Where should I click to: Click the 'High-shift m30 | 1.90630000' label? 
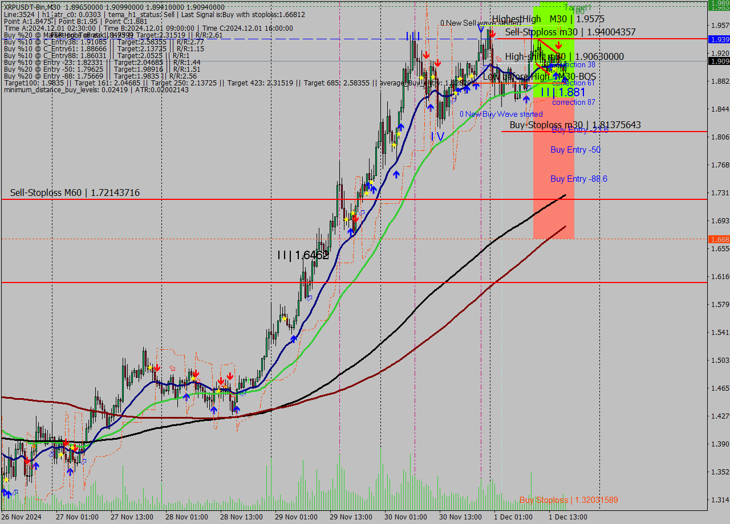[564, 56]
